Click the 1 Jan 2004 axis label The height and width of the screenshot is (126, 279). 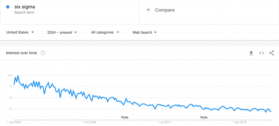(x=14, y=122)
